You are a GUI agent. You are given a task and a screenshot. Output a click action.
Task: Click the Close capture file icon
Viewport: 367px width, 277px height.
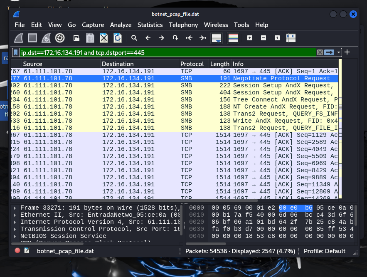[104, 38]
